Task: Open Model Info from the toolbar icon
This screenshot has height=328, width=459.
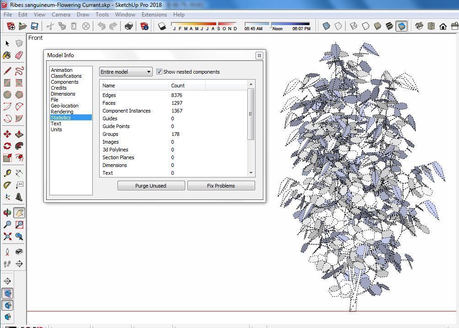Action: (x=144, y=27)
